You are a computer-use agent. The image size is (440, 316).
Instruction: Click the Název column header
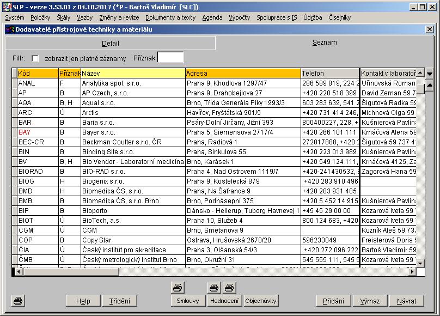[x=133, y=73]
